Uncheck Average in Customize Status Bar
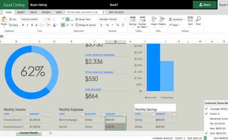 206,109
